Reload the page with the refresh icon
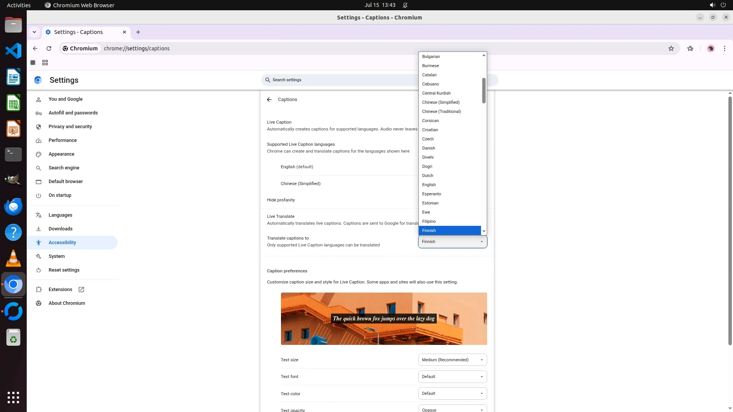Image resolution: width=733 pixels, height=412 pixels. (49, 48)
